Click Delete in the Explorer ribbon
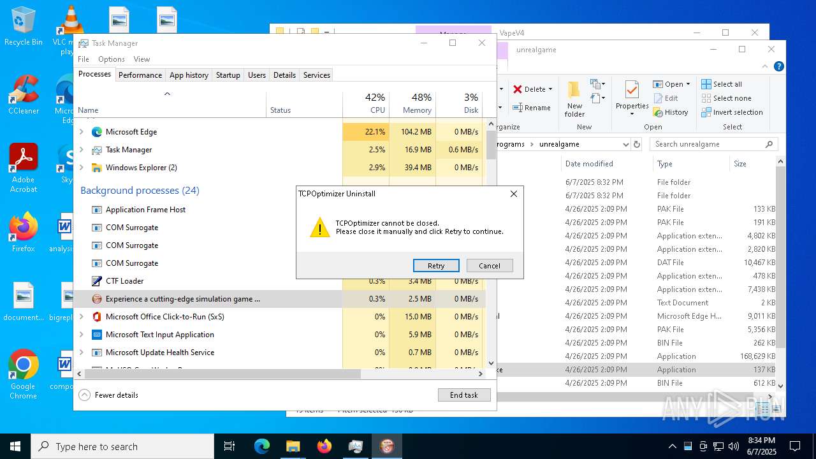 (533, 89)
